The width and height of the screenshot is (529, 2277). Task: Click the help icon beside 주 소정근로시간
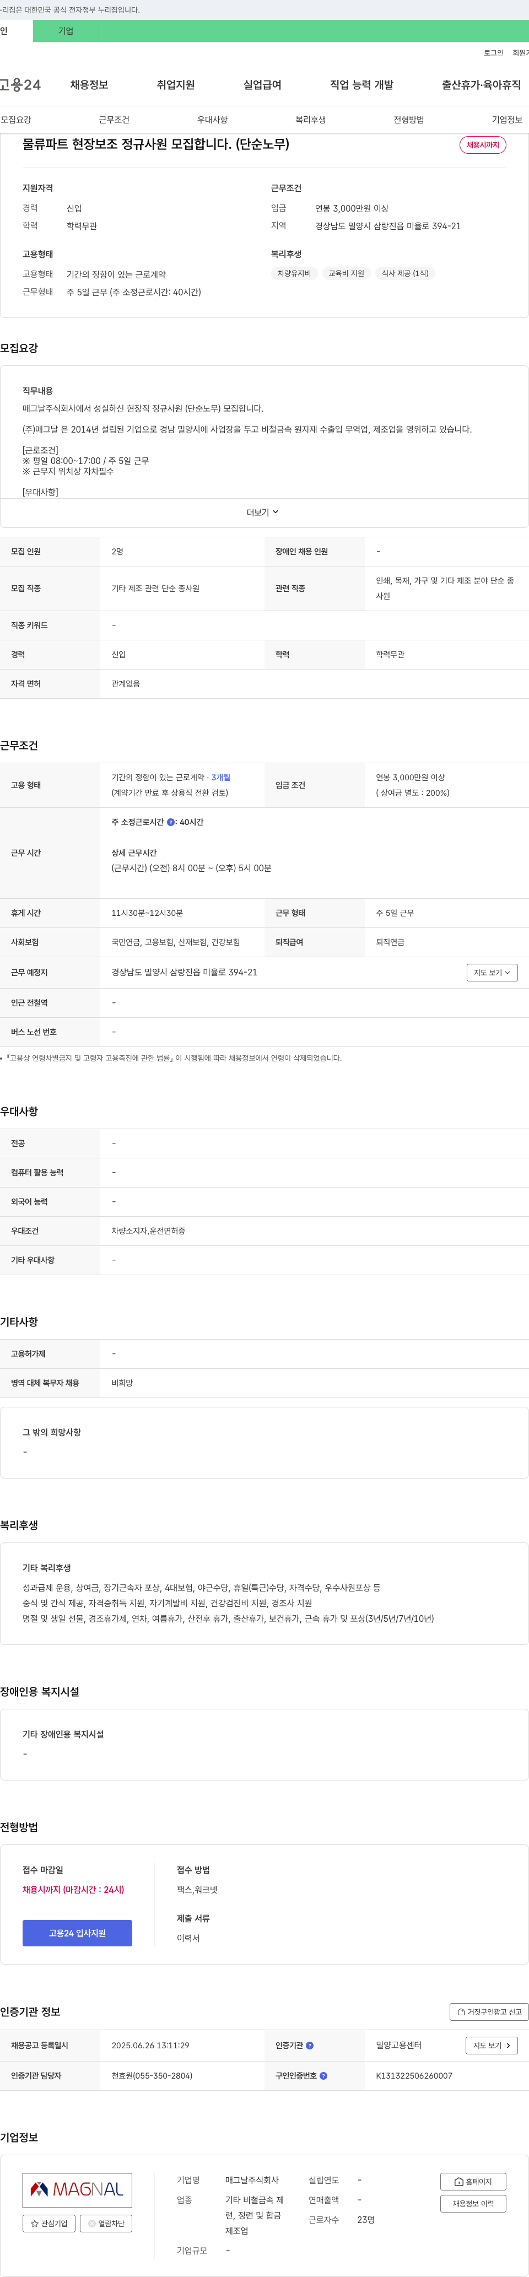coord(171,822)
